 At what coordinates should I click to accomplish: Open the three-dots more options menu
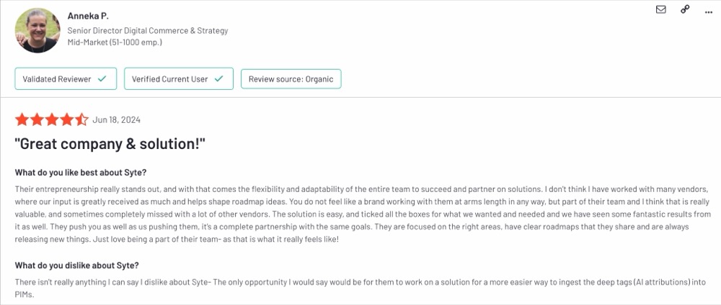[709, 12]
